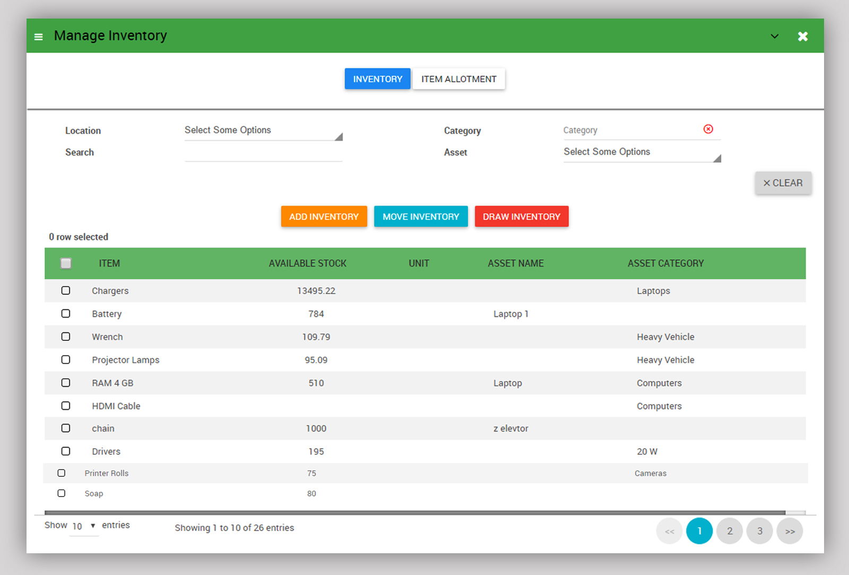Click Heavy Vehicle category in Wrench row
849x575 pixels.
[x=665, y=337]
